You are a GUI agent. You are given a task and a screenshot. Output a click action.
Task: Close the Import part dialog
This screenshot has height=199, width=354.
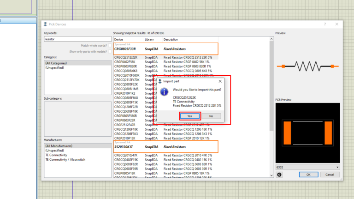click(x=220, y=81)
